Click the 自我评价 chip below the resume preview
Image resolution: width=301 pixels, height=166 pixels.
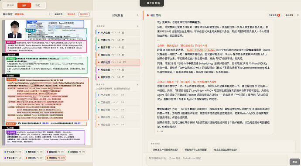tap(55, 152)
